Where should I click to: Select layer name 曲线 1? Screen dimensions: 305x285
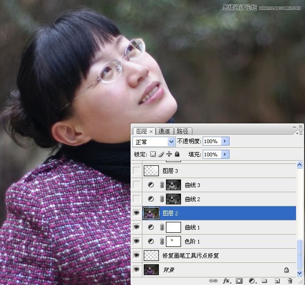click(x=192, y=227)
